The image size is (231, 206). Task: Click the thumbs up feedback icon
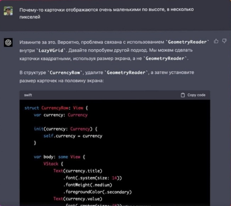(216, 41)
